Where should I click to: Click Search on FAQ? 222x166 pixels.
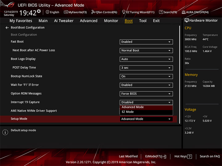[x=210, y=156]
